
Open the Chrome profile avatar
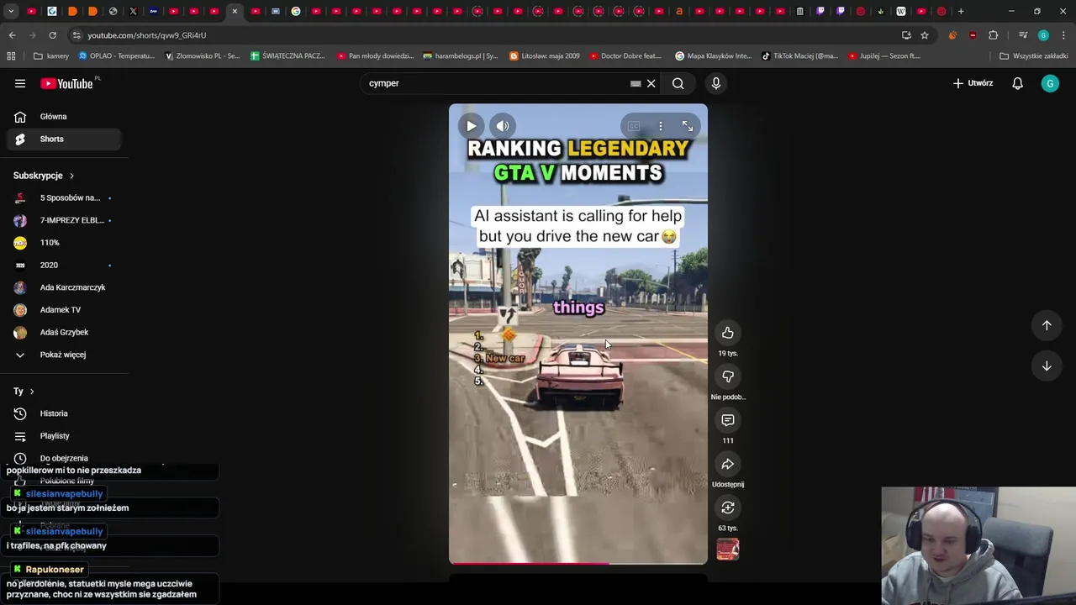(1043, 35)
